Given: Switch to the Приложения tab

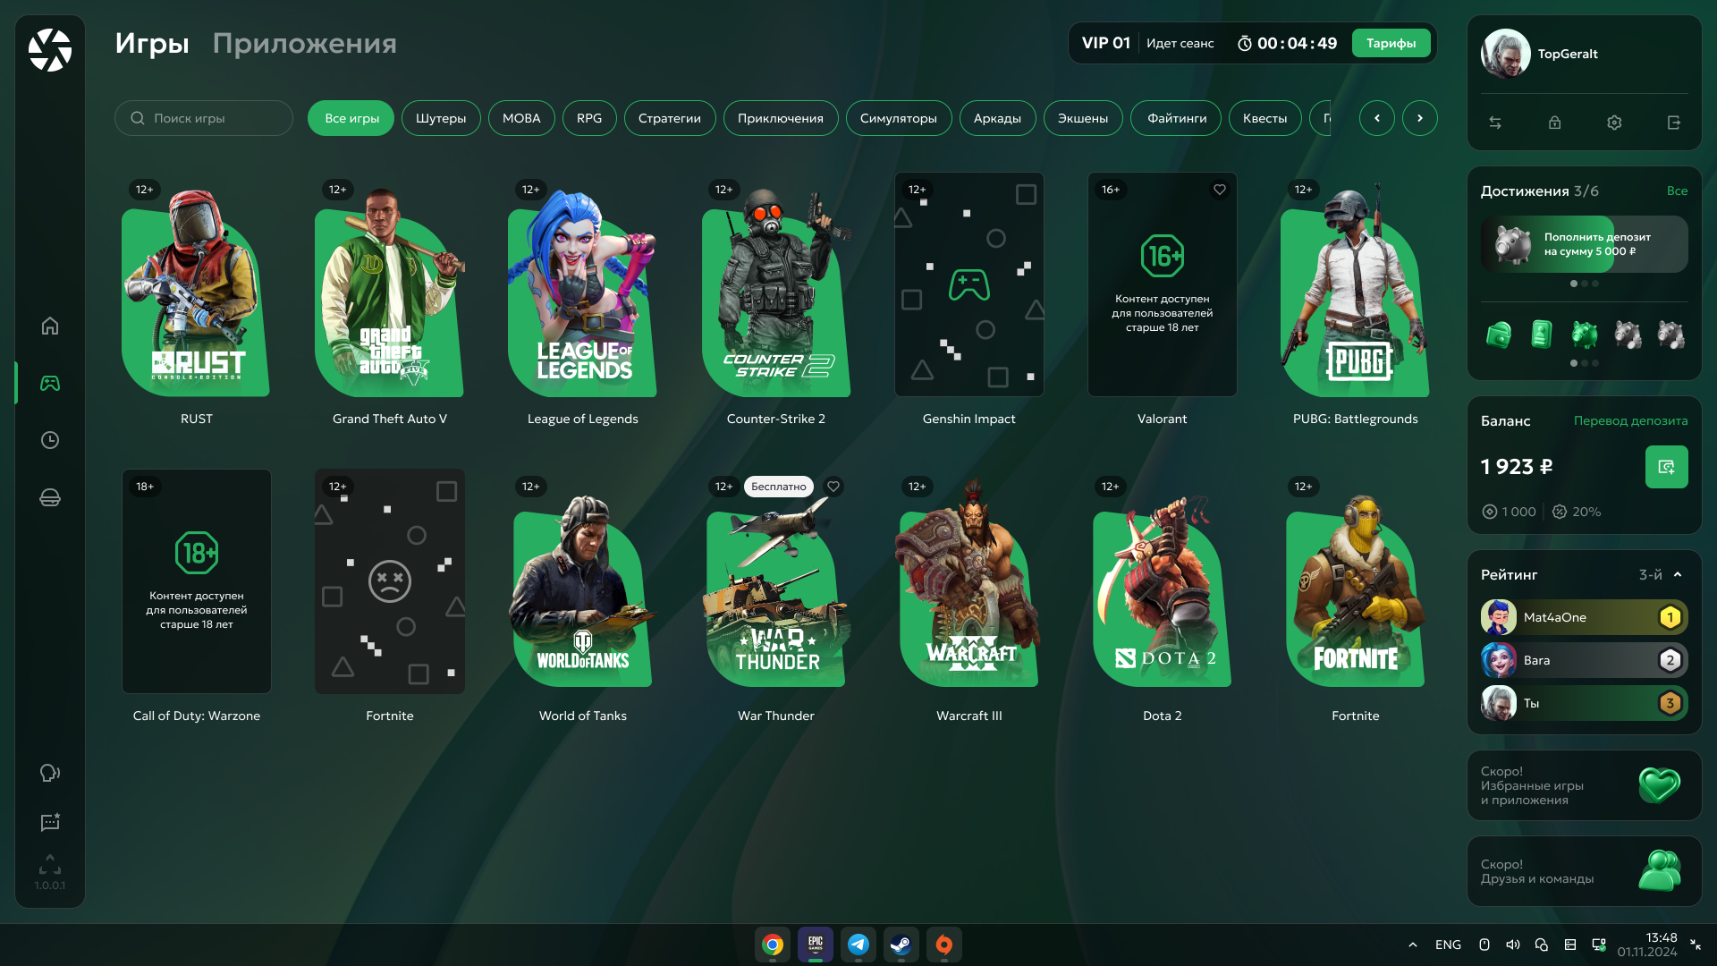Looking at the screenshot, I should pyautogui.click(x=304, y=43).
